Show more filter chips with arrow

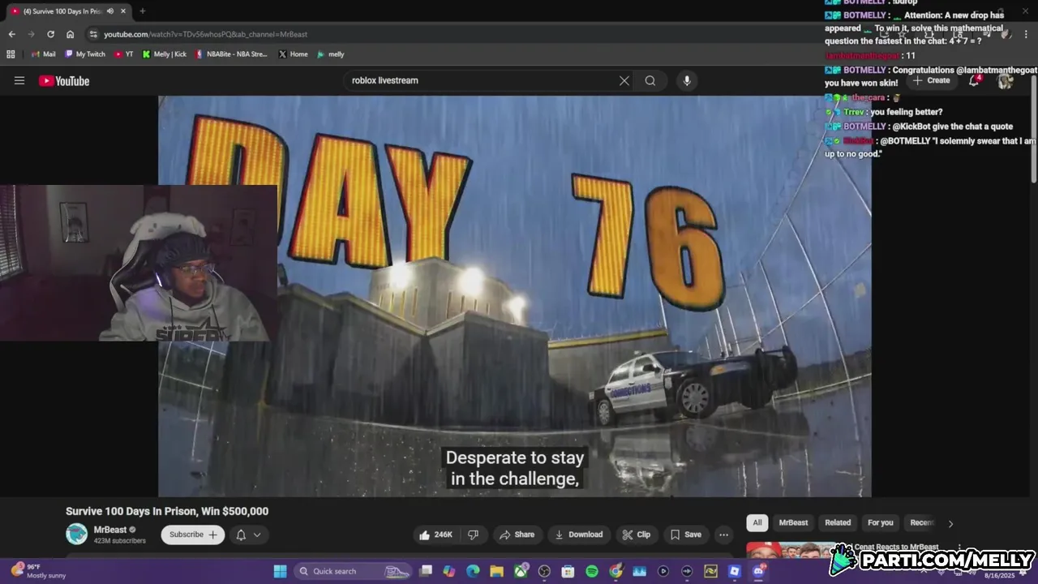click(950, 523)
